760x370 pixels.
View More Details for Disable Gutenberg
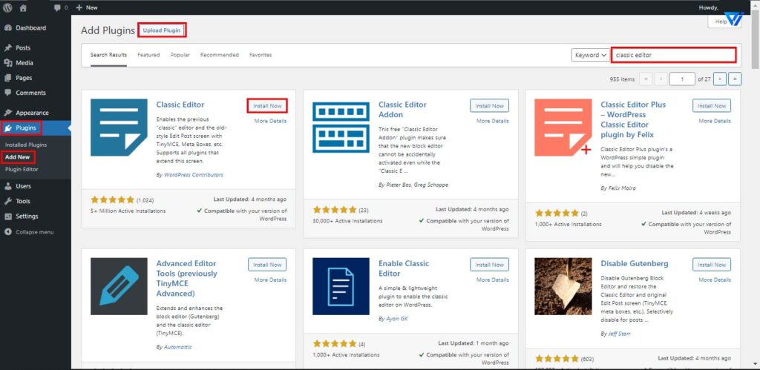point(715,280)
